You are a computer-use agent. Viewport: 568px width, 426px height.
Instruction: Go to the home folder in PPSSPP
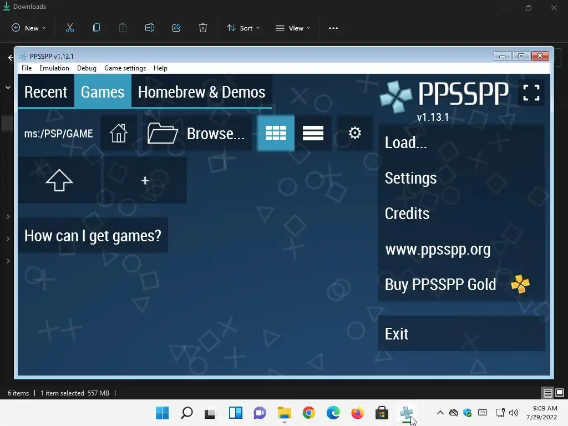coord(119,133)
